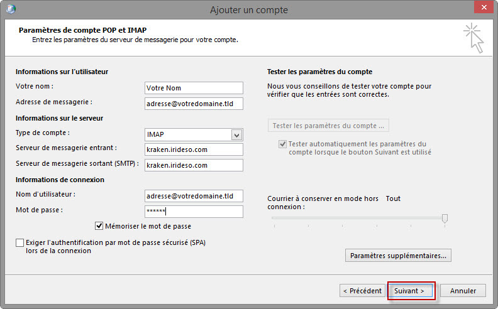Screen dimensions: 498x309
Task: Cancel the wizard with Annuler
Action: tap(463, 291)
